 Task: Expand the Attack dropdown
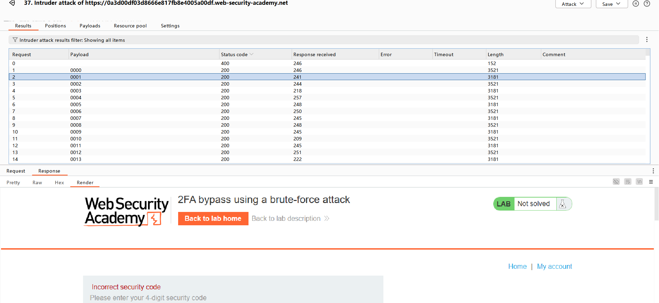573,4
